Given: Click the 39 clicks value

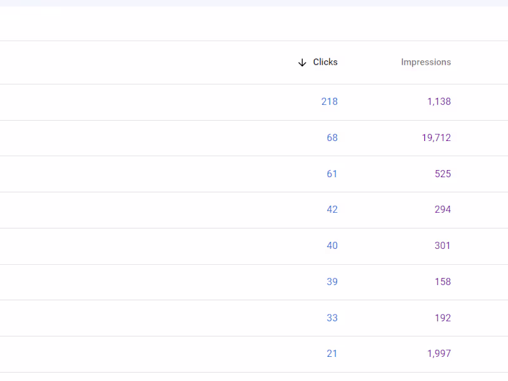Looking at the screenshot, I should [x=332, y=282].
